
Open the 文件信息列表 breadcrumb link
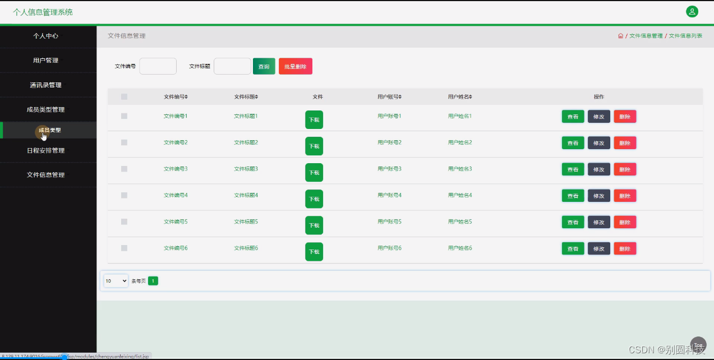[685, 35]
